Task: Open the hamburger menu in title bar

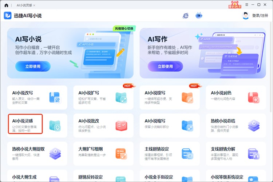Action: (247, 5)
